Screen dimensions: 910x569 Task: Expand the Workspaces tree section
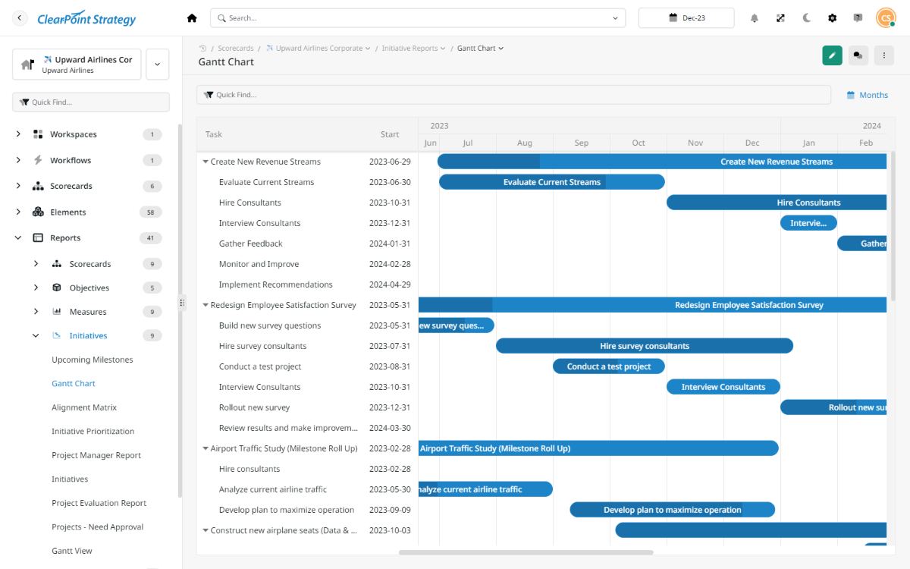coord(18,134)
